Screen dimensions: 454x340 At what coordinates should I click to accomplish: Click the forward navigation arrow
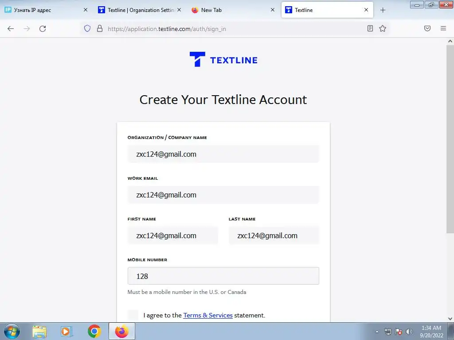point(27,29)
